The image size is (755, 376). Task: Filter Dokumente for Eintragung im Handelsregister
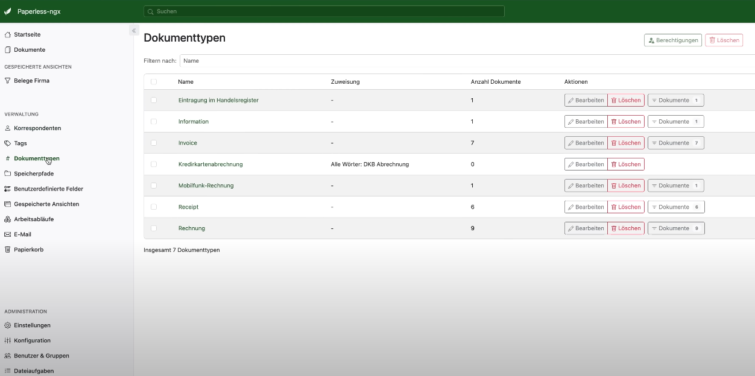676,100
